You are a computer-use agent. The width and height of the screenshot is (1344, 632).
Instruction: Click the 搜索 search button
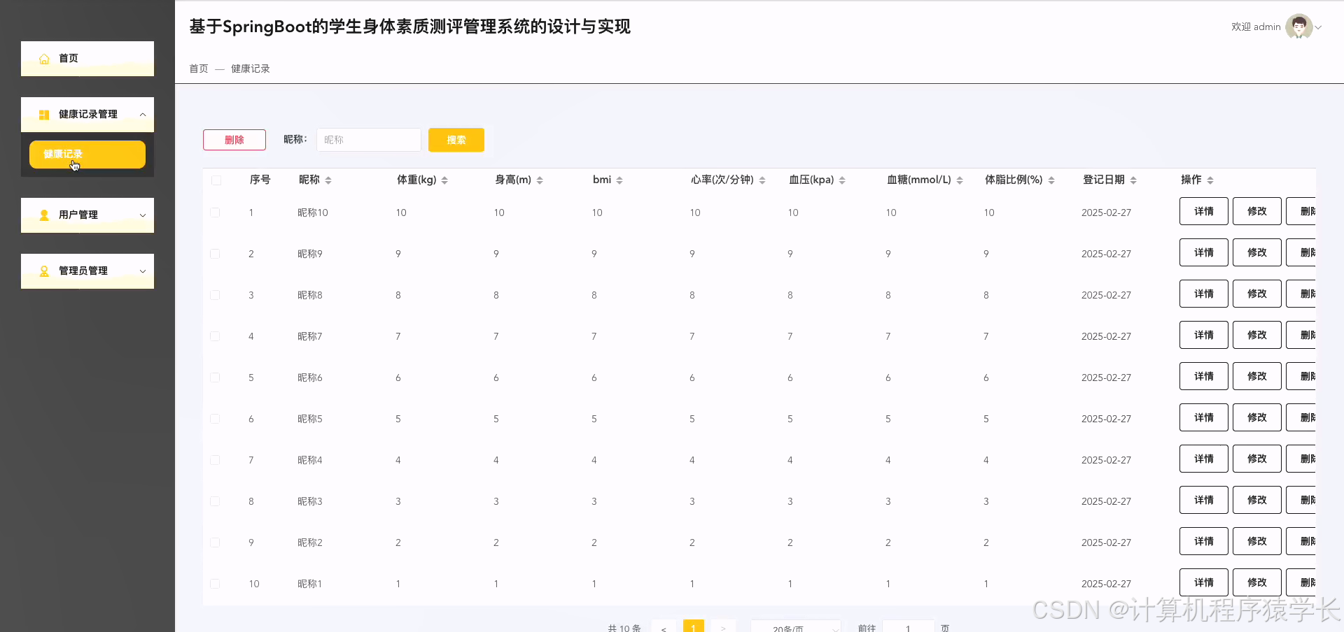(x=456, y=140)
